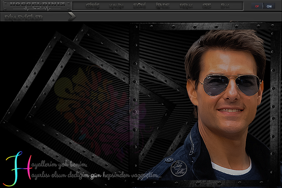Switch the toggle to ON

pos(269,6)
